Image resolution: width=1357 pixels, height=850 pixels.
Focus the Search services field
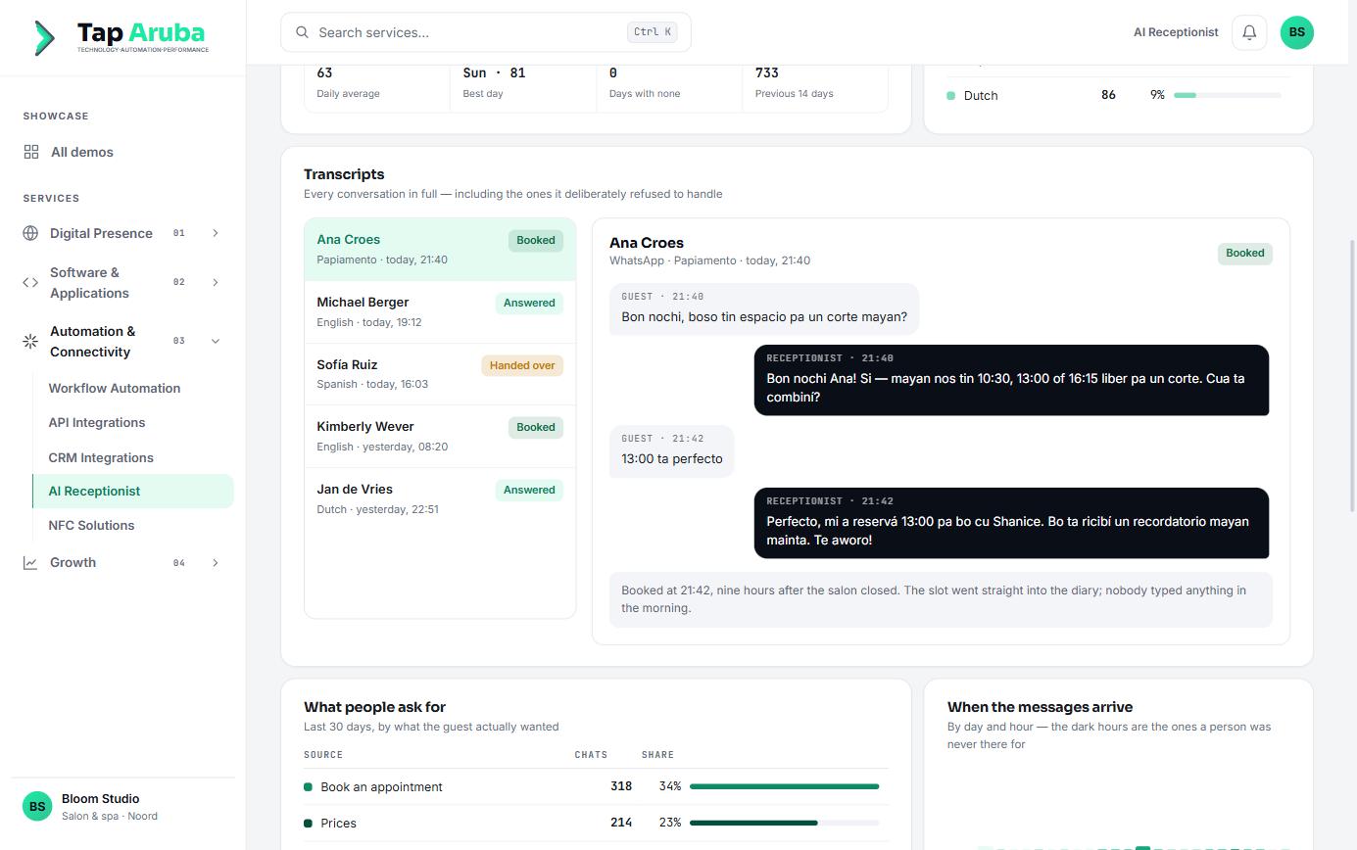click(486, 32)
